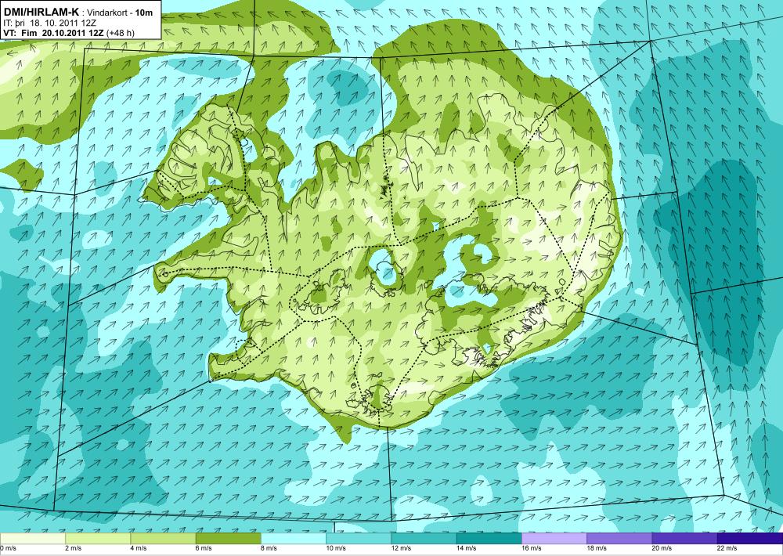Click the '12 m/s' legend label
The height and width of the screenshot is (556, 783).
(402, 548)
